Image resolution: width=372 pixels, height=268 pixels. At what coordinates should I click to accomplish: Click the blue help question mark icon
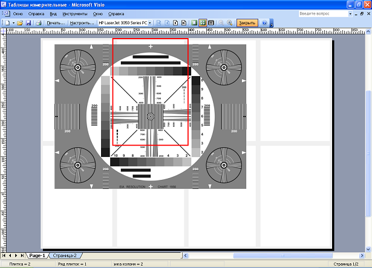click(264, 23)
